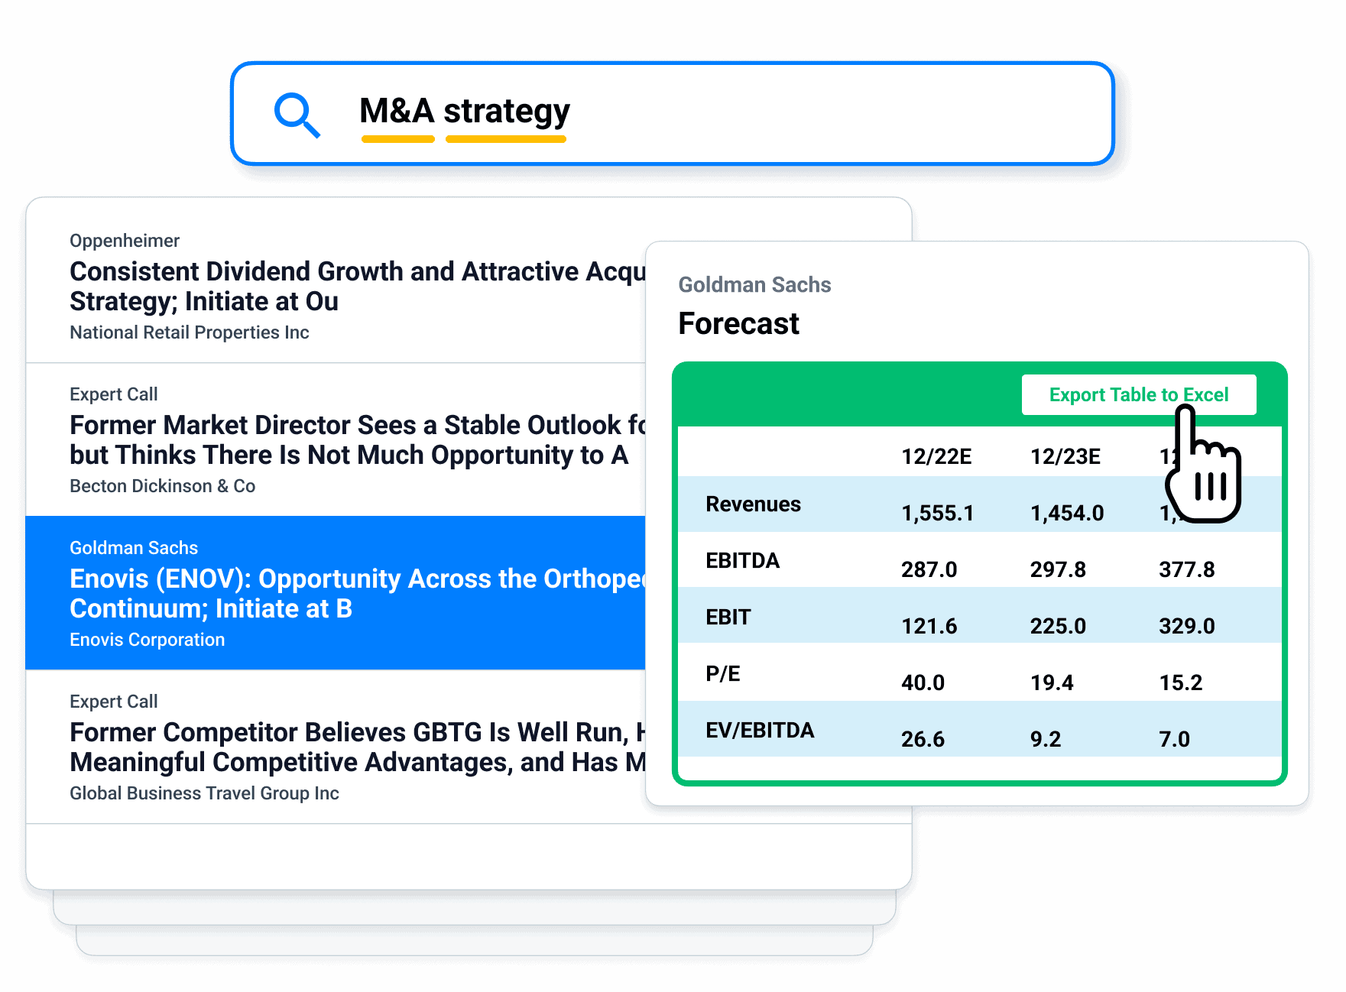Click Global Business Travel Group Inc name
Image resolution: width=1346 pixels, height=992 pixels.
[204, 793]
